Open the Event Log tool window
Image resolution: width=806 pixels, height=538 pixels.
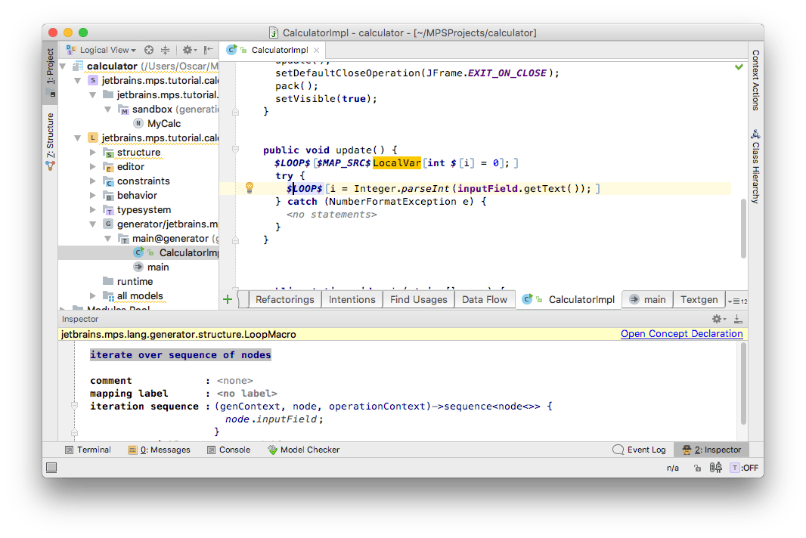pyautogui.click(x=639, y=450)
